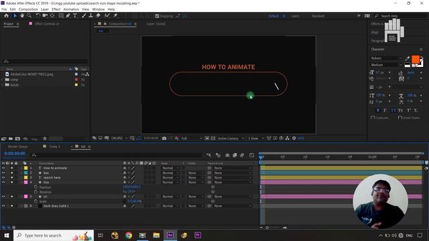Open the Active Camera dropdown
Viewport: 429px width, 241px height.
point(231,139)
